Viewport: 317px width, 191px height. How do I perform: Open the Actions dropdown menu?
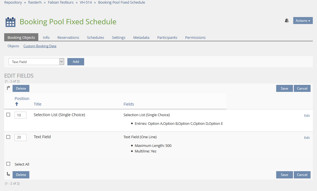(x=303, y=20)
